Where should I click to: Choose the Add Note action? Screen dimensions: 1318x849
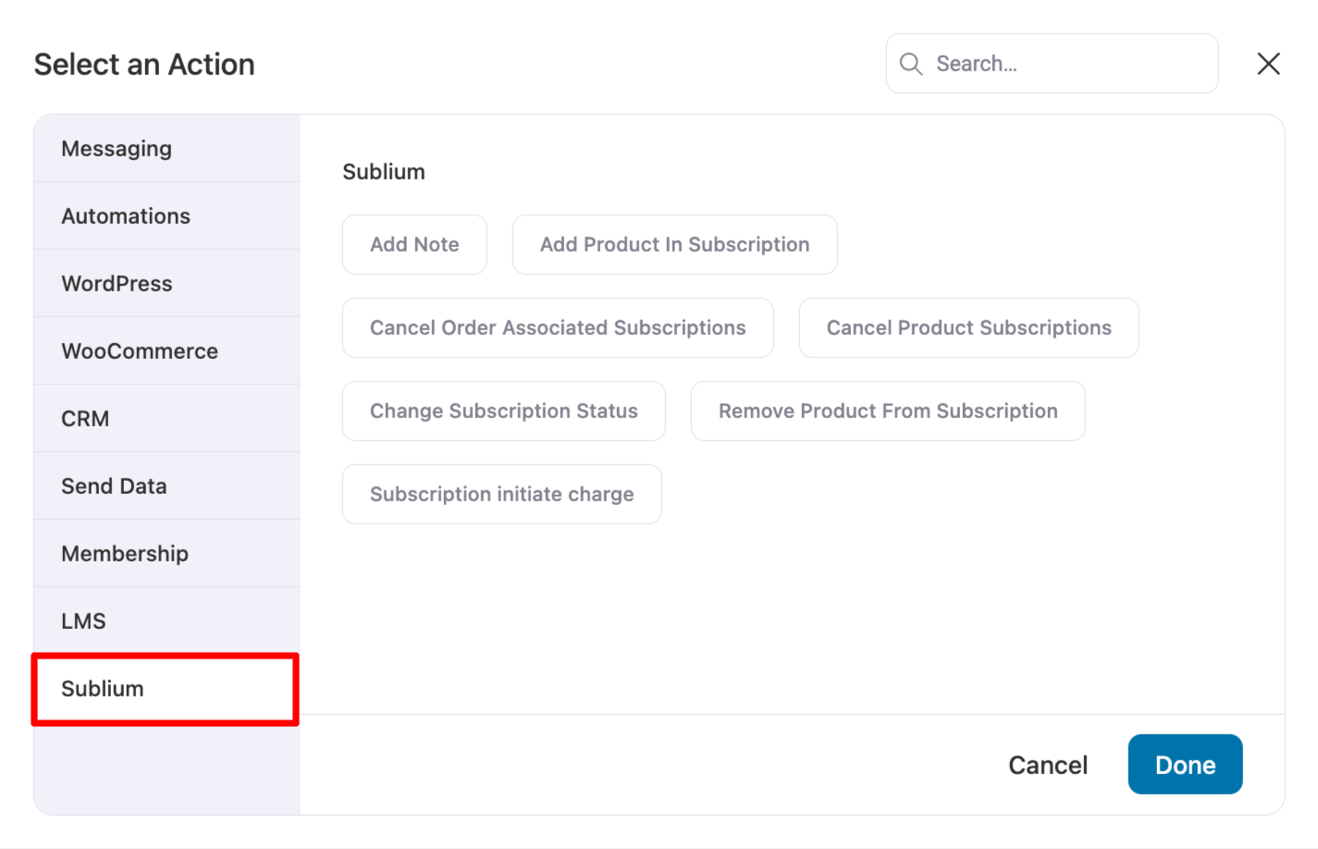coord(414,244)
